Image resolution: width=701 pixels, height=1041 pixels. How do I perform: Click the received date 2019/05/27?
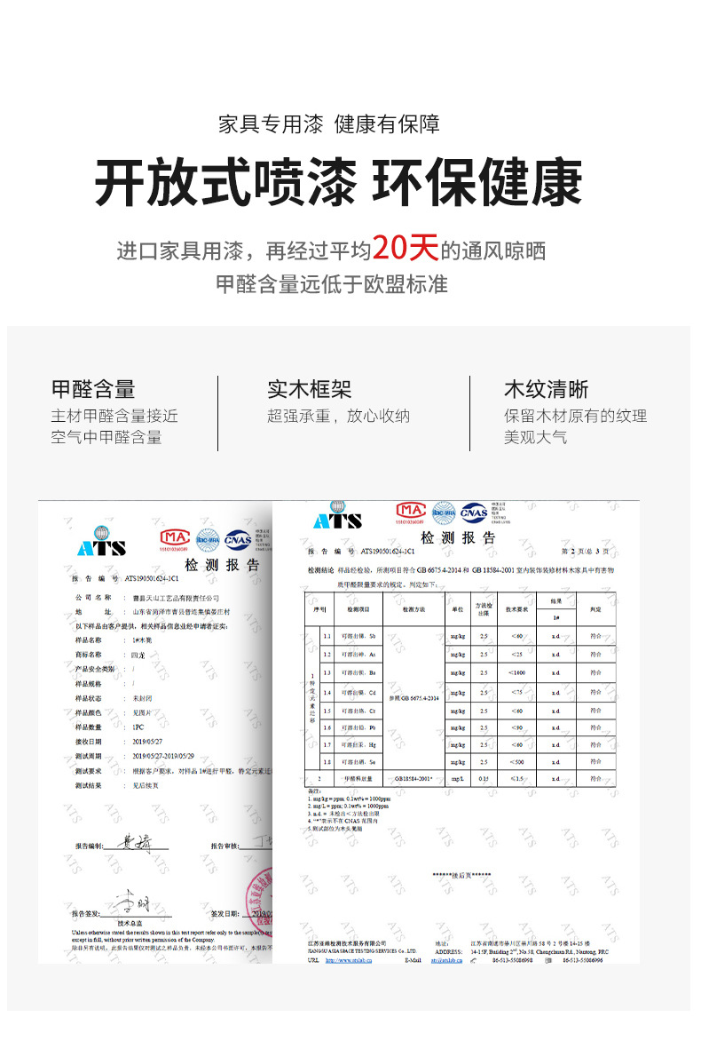click(147, 742)
